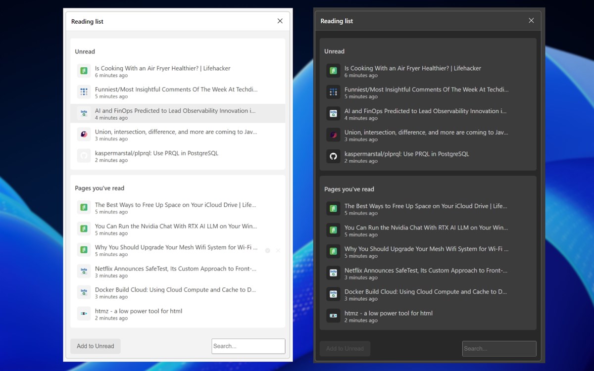Click Add to Unread button in the light panel
The image size is (594, 371).
[96, 346]
